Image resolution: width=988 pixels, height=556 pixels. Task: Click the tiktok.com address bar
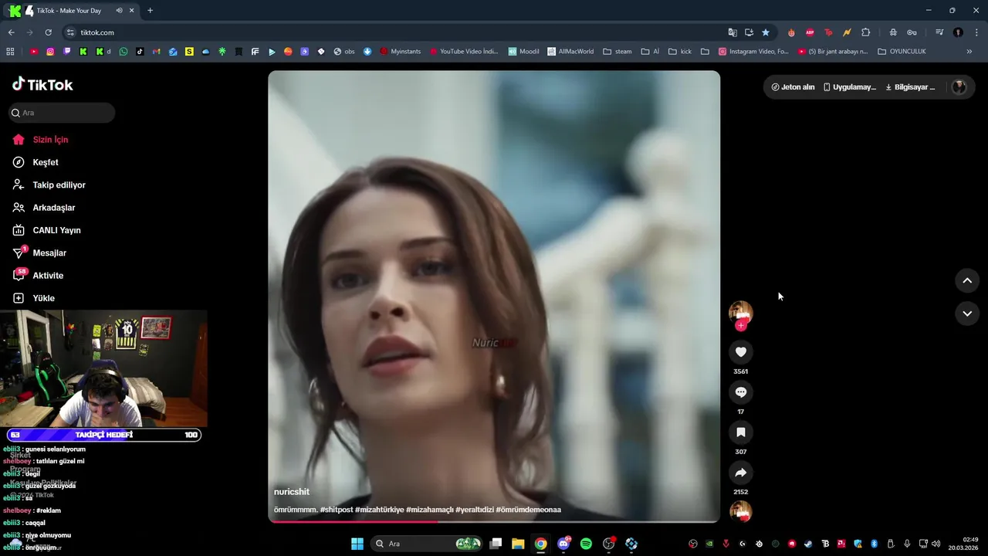click(x=394, y=32)
